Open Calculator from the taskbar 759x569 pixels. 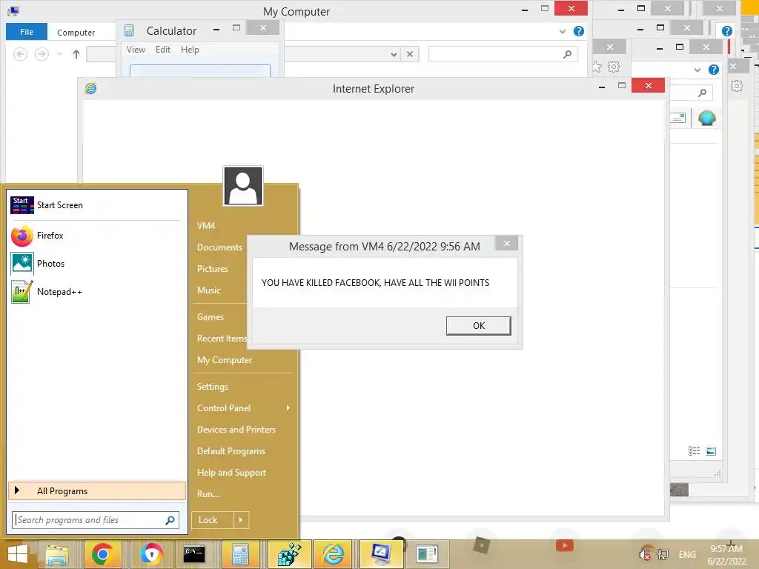tap(240, 554)
